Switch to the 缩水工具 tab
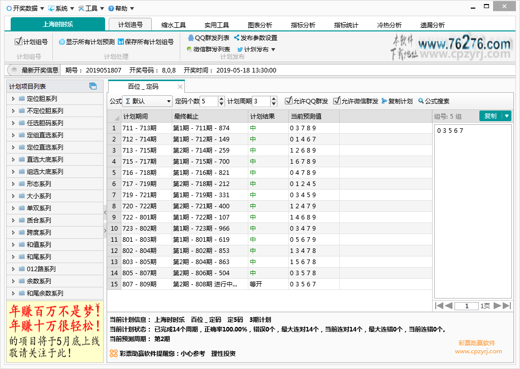The width and height of the screenshot is (520, 369). 174,25
